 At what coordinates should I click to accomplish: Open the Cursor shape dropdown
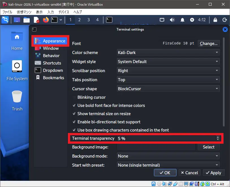click(168, 89)
